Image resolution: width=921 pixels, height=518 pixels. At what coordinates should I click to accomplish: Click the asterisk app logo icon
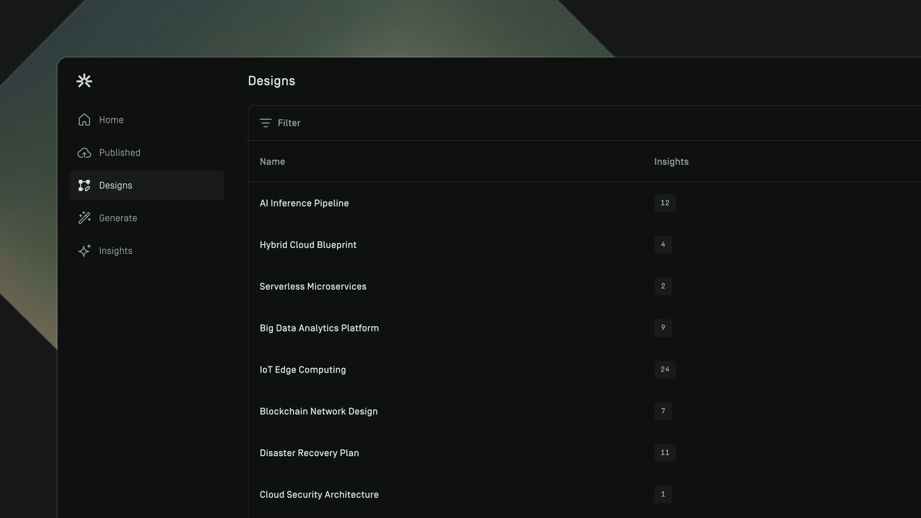pos(84,81)
